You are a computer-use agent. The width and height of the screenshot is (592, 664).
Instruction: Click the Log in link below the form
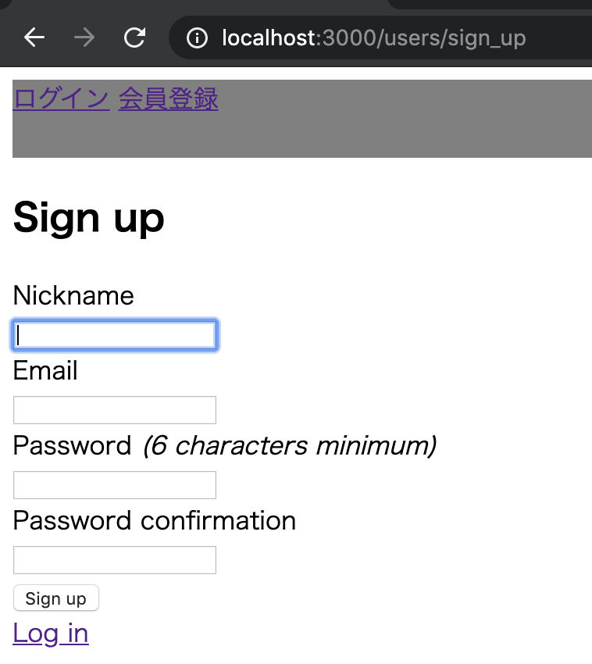(x=50, y=633)
